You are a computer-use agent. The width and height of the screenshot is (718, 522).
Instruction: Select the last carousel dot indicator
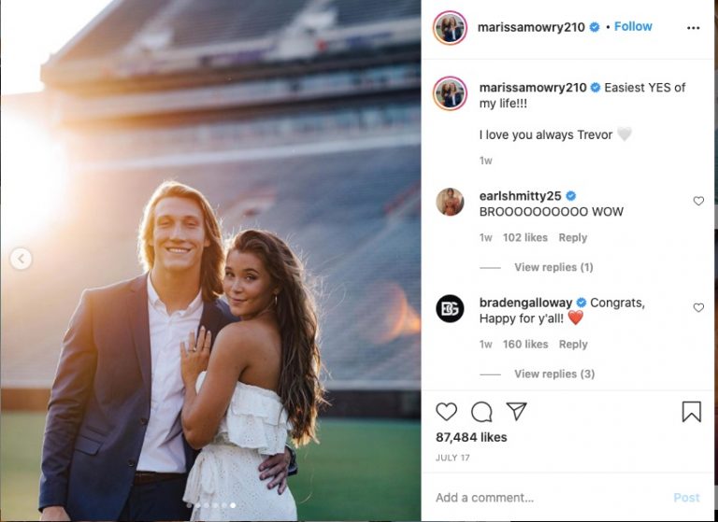233,505
